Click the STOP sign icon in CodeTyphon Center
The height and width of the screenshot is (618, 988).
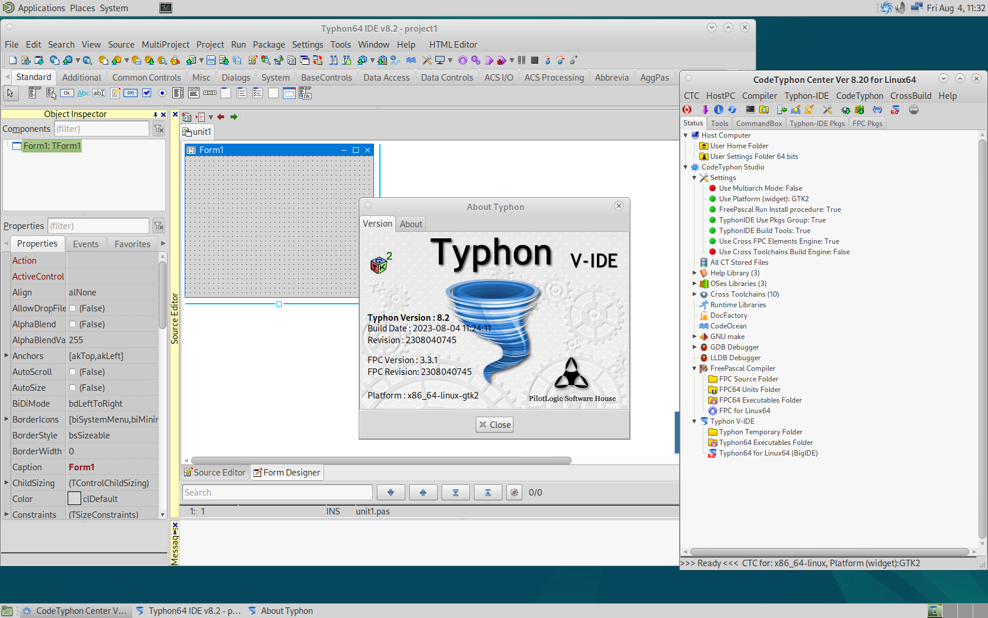point(914,109)
